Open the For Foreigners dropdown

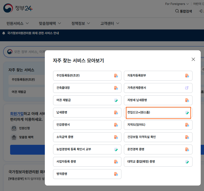coord(177,4)
